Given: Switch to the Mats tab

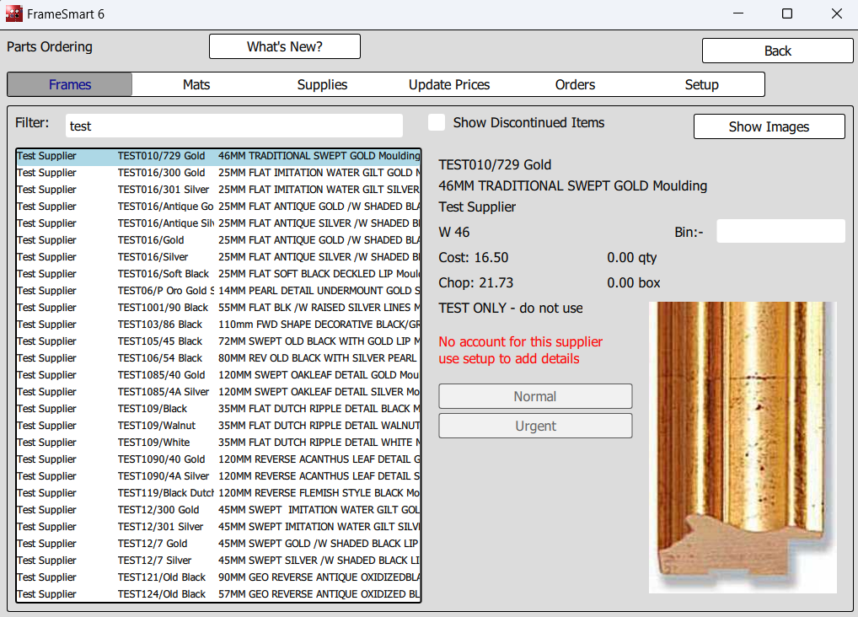Looking at the screenshot, I should click(196, 84).
